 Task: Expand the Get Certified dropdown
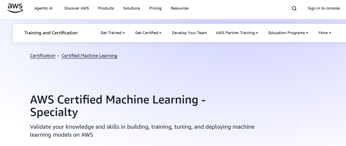click(x=148, y=33)
